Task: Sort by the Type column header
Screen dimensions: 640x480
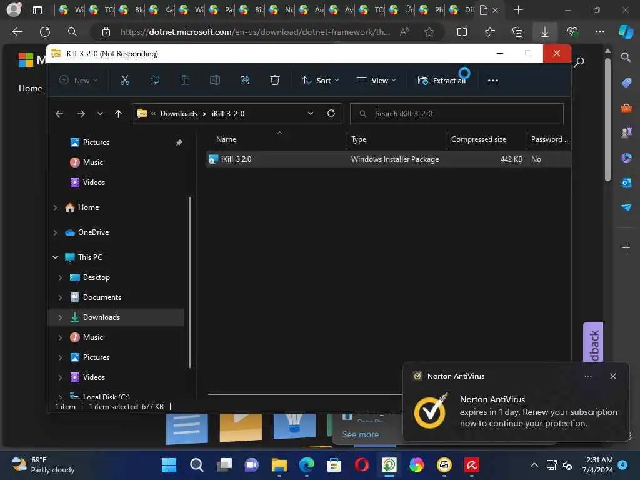Action: pyautogui.click(x=359, y=139)
